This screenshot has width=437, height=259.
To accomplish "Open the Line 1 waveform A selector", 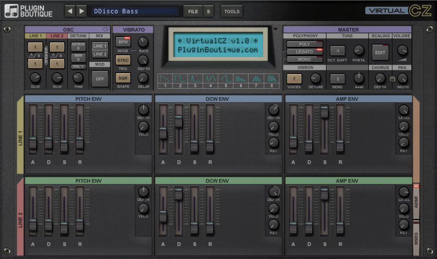I will coord(35,47).
